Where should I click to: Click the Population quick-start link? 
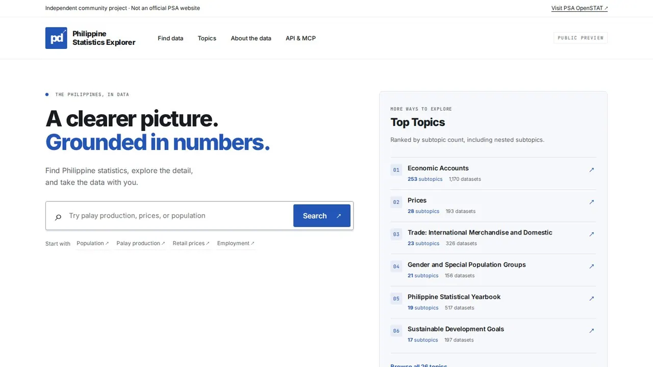tap(93, 243)
